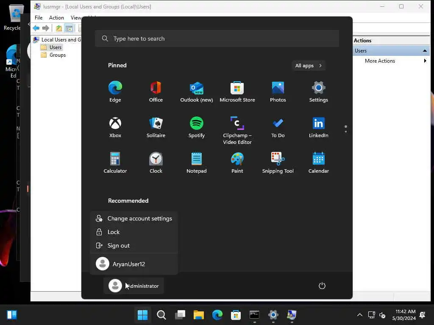Launch the LinkedIn app

coord(319,127)
